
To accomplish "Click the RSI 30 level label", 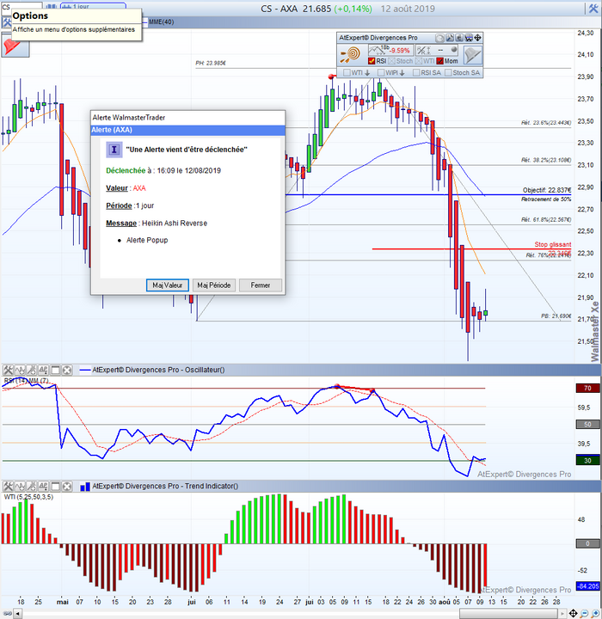I will click(x=587, y=461).
